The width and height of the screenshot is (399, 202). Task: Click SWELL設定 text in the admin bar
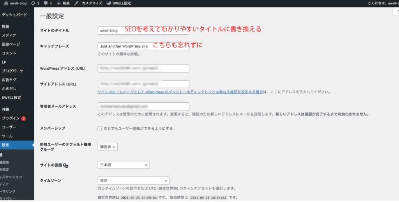pos(122,3)
